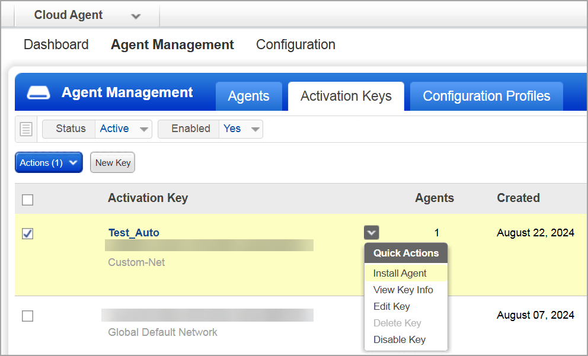Go to the Dashboard section

(x=56, y=44)
